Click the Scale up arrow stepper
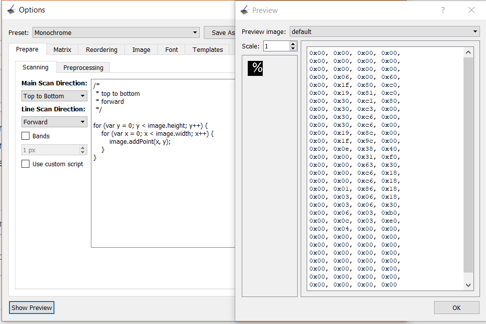 pyautogui.click(x=292, y=42)
